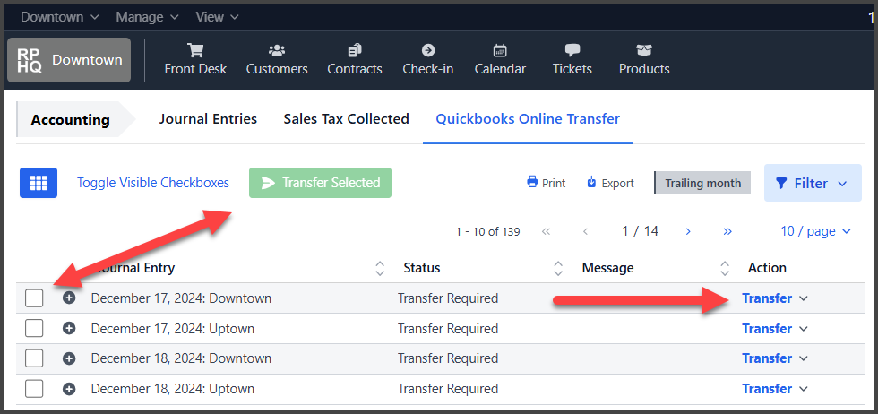Expand the Manage menu

[x=148, y=17]
